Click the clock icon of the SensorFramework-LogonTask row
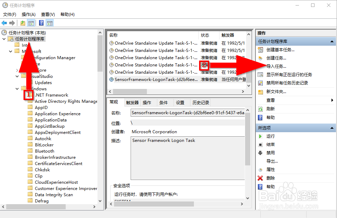 click(111, 79)
